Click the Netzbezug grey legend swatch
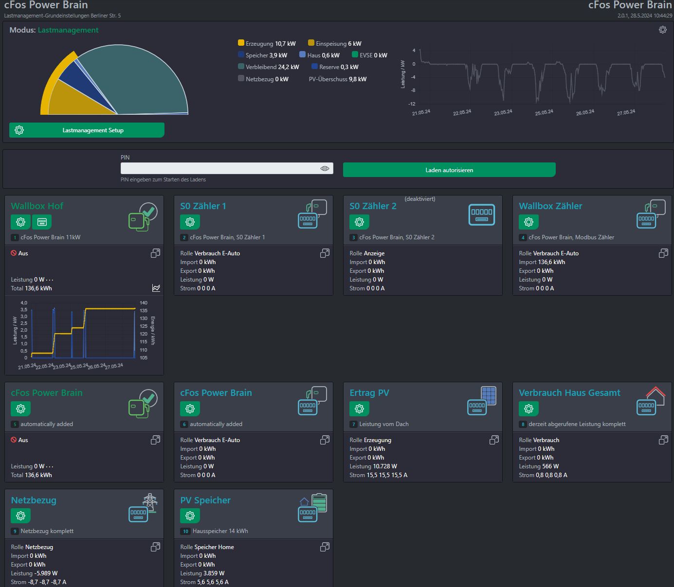The image size is (674, 587). click(241, 78)
